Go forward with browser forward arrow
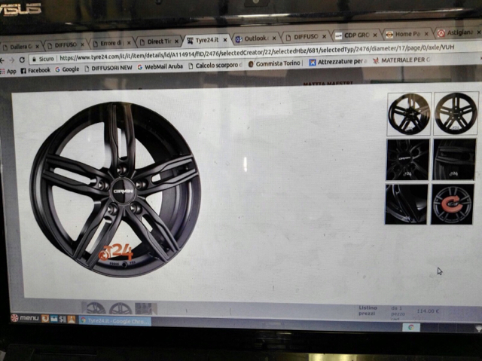 pos(12,60)
